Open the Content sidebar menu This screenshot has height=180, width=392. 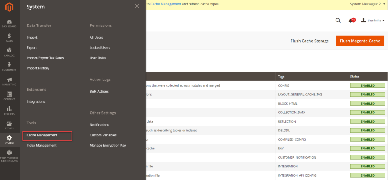(9, 96)
